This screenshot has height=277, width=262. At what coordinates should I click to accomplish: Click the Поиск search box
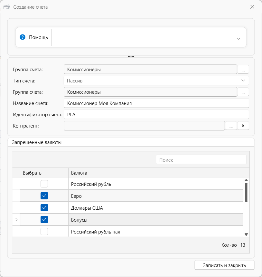201,160
